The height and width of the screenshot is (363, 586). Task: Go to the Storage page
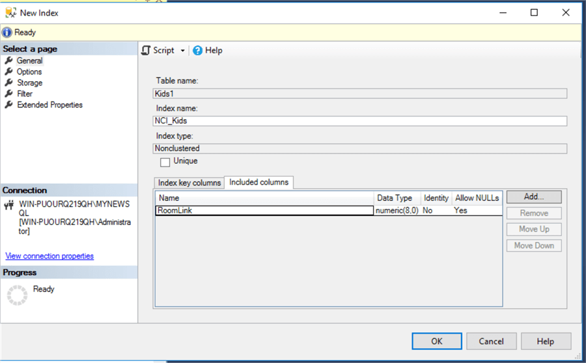tap(29, 83)
